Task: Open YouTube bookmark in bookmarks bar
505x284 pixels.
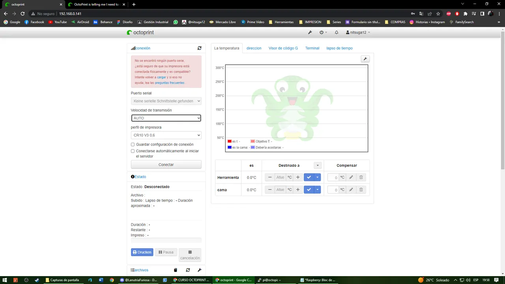Action: (58, 22)
